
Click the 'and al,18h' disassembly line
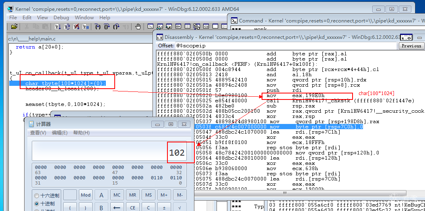click(291, 75)
